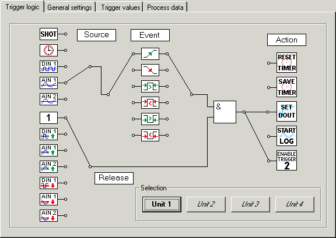The height and width of the screenshot is (238, 336).
Task: Click the SET DOUT action icon
Action: click(287, 111)
